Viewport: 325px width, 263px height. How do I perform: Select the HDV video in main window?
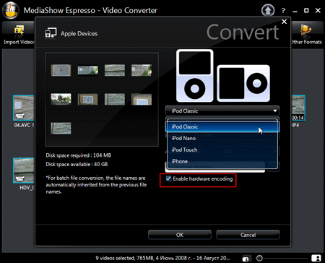click(24, 171)
